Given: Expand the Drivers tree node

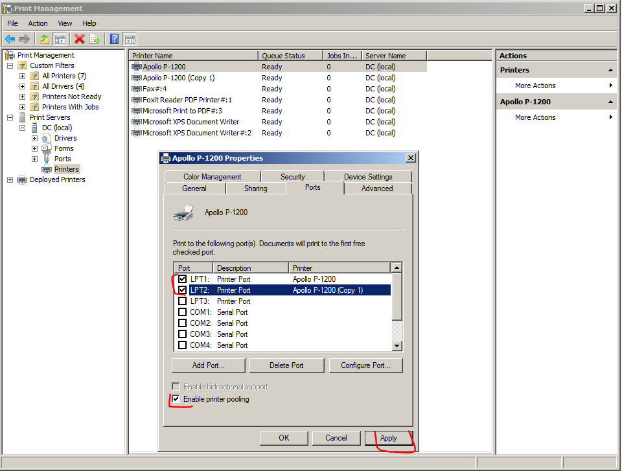Looking at the screenshot, I should pos(35,138).
